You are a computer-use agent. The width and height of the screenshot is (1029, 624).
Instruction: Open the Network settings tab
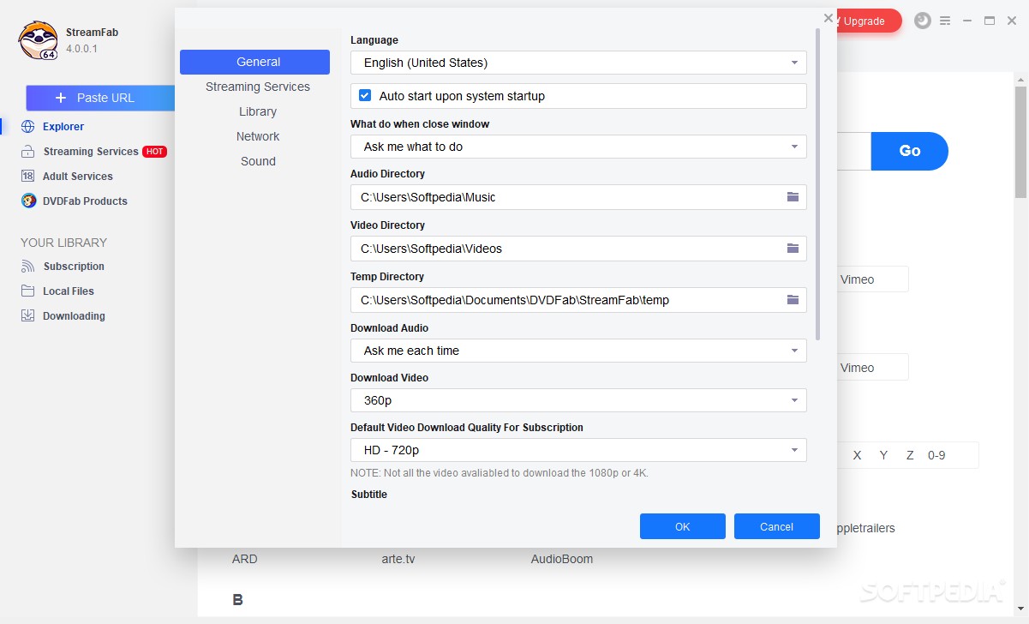258,136
